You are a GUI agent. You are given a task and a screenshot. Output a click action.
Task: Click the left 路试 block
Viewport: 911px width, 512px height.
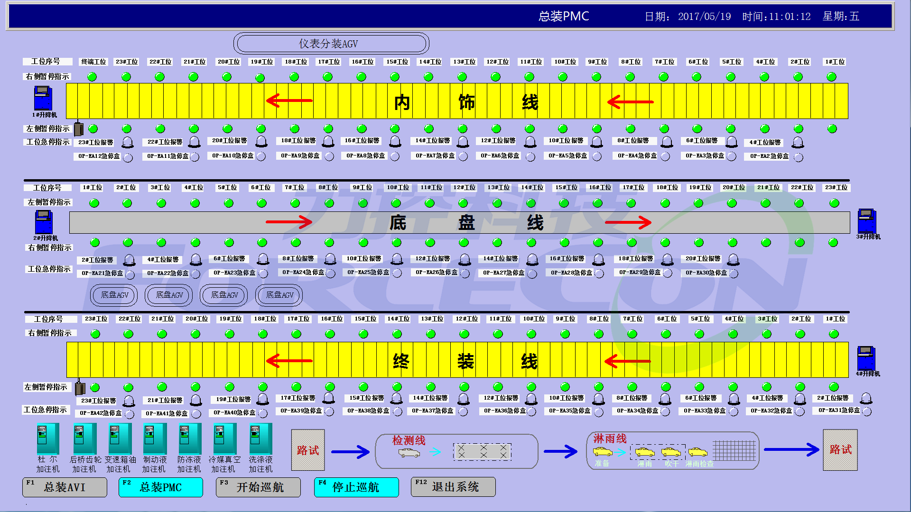coord(308,450)
